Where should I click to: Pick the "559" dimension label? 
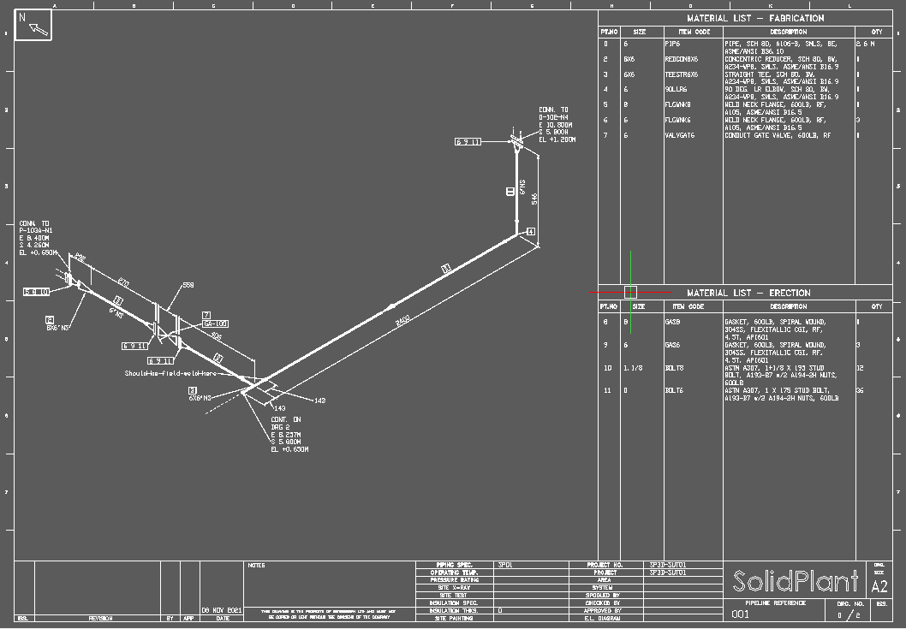tap(188, 285)
